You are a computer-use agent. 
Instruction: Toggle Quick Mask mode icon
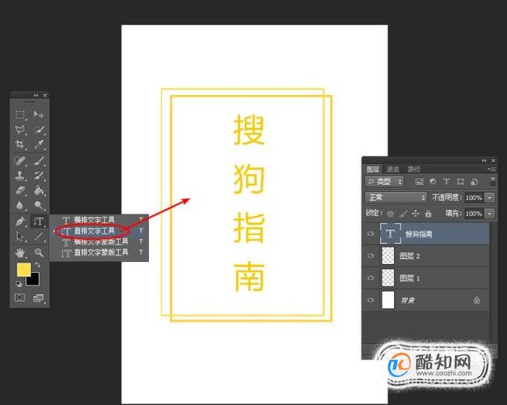(20, 297)
